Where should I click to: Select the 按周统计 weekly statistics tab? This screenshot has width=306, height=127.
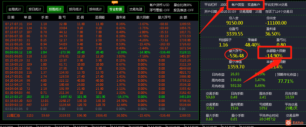point(55,9)
